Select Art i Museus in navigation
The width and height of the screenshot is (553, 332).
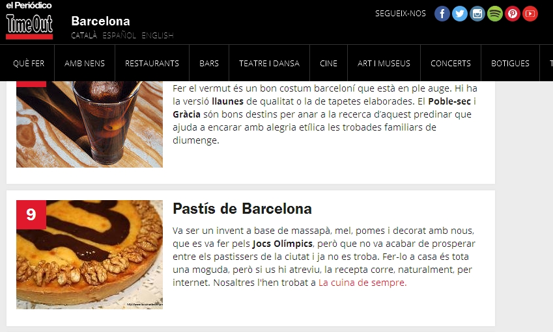coord(384,63)
